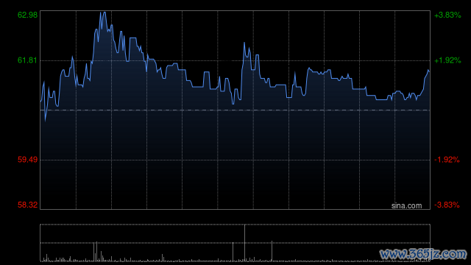Click the +3.83% percentage label

(447, 15)
